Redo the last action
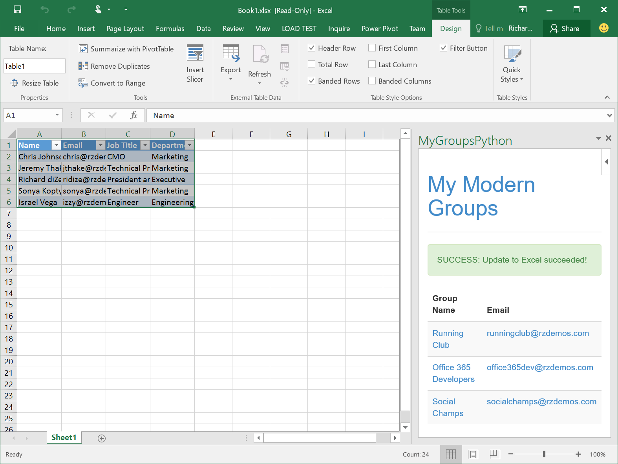Image resolution: width=618 pixels, height=464 pixels. click(71, 9)
